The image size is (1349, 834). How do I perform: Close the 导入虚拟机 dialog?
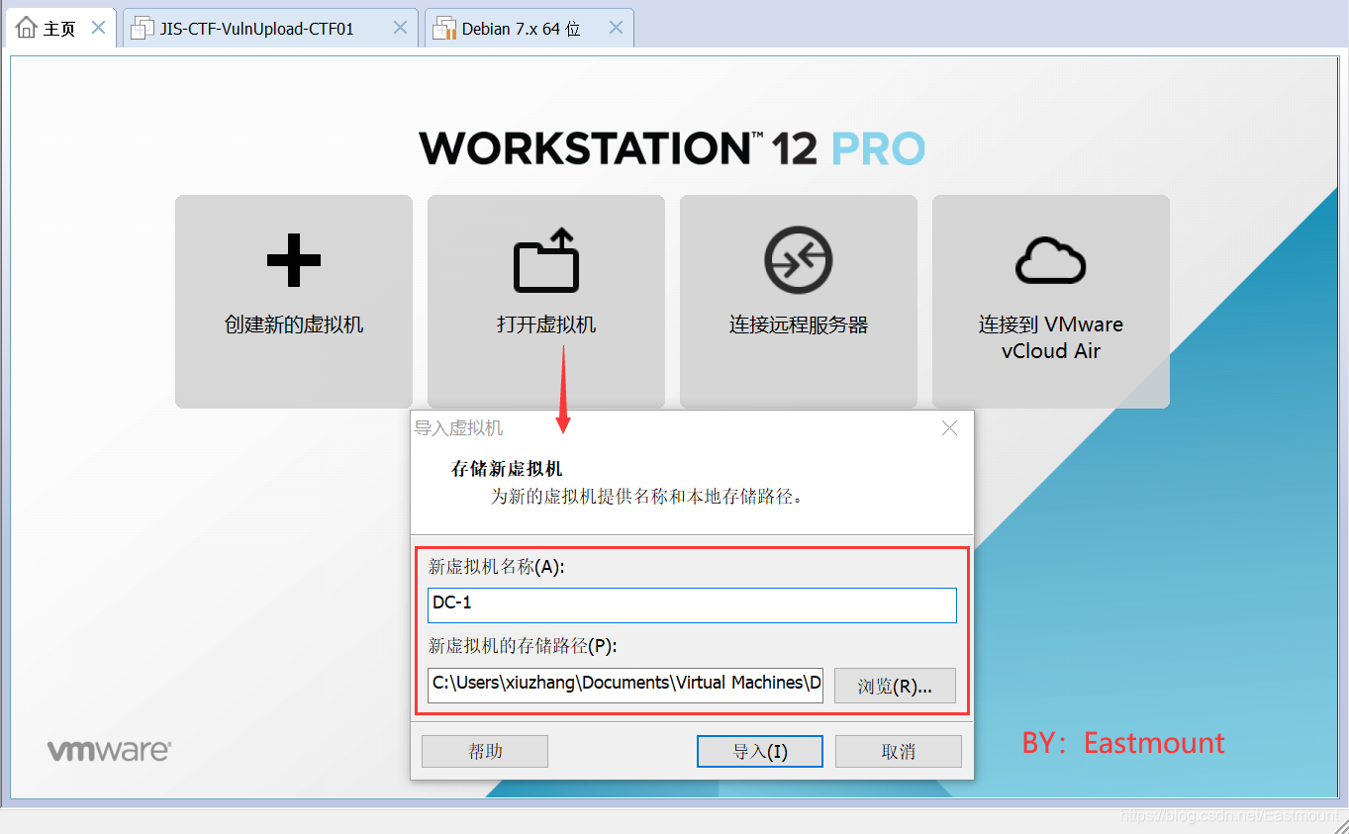tap(949, 428)
